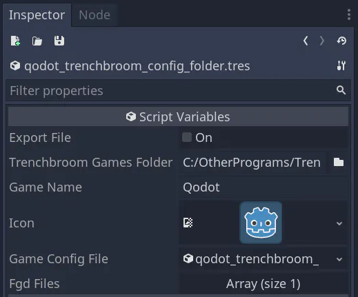Expand the Game Config File dropdown arrow
Screen dimensions: 358x297
pyautogui.click(x=339, y=259)
